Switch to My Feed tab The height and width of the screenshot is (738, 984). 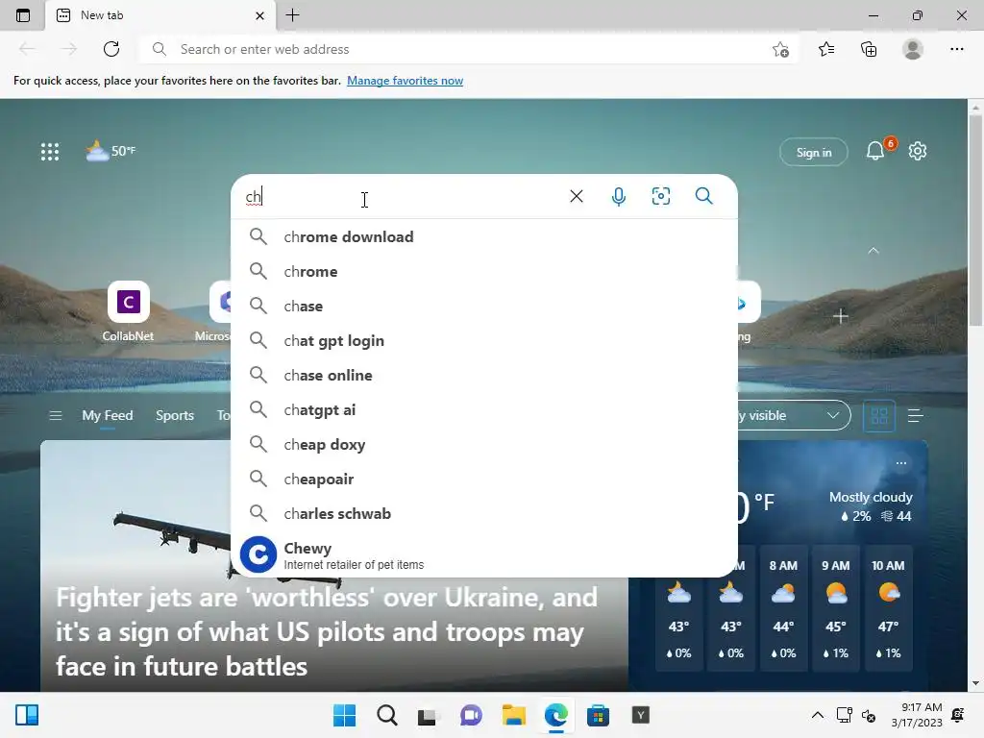pyautogui.click(x=108, y=415)
